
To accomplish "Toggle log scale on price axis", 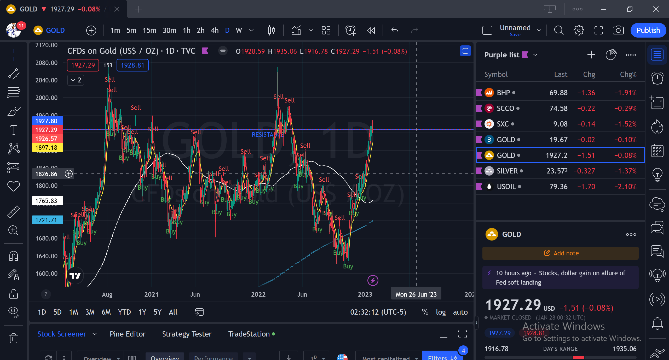I will [x=441, y=312].
